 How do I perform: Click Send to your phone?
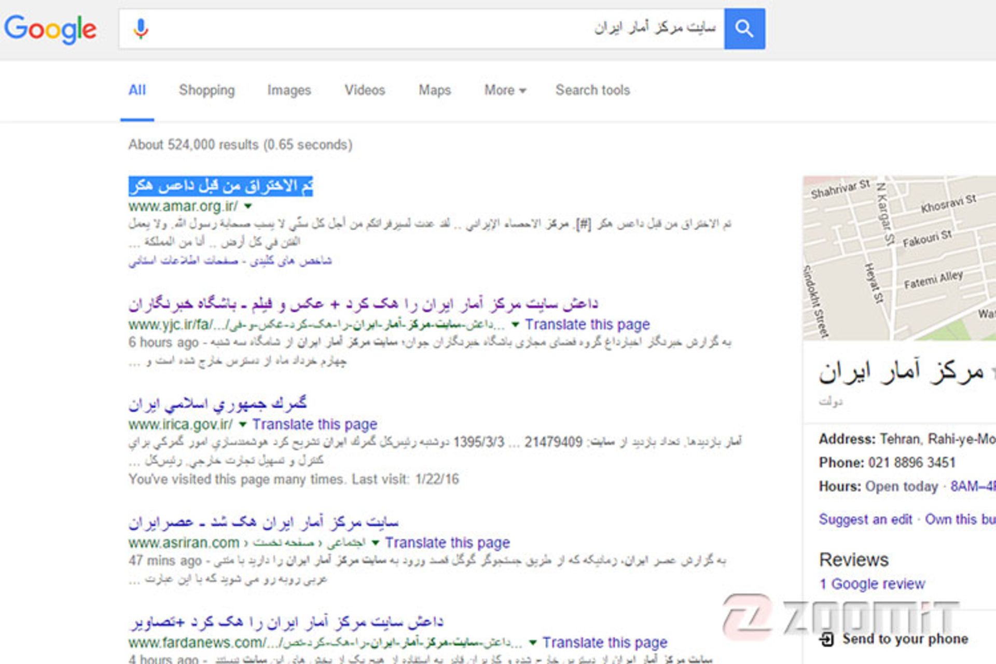pyautogui.click(x=905, y=639)
